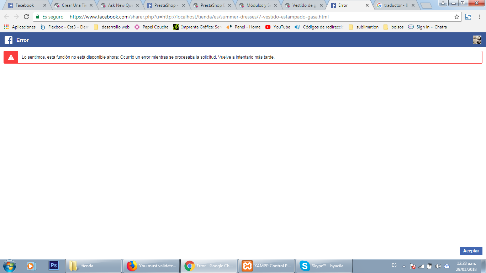Open the Papel Couche bookmark
The height and width of the screenshot is (273, 486).
coord(152,27)
